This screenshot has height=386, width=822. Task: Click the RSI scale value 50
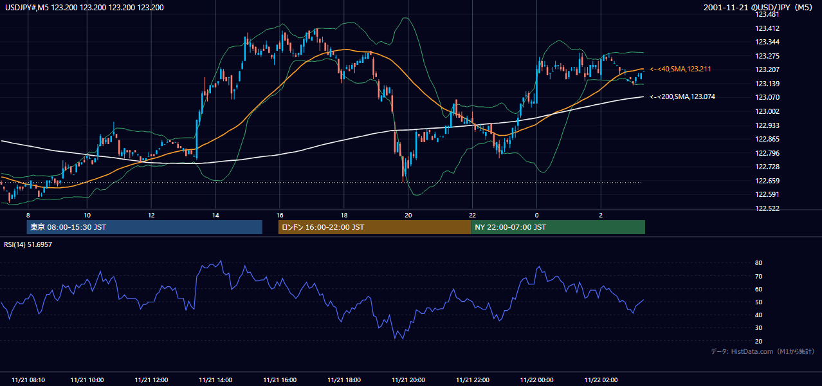(x=759, y=302)
